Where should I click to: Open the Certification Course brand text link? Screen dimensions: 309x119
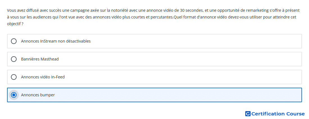(x=278, y=114)
